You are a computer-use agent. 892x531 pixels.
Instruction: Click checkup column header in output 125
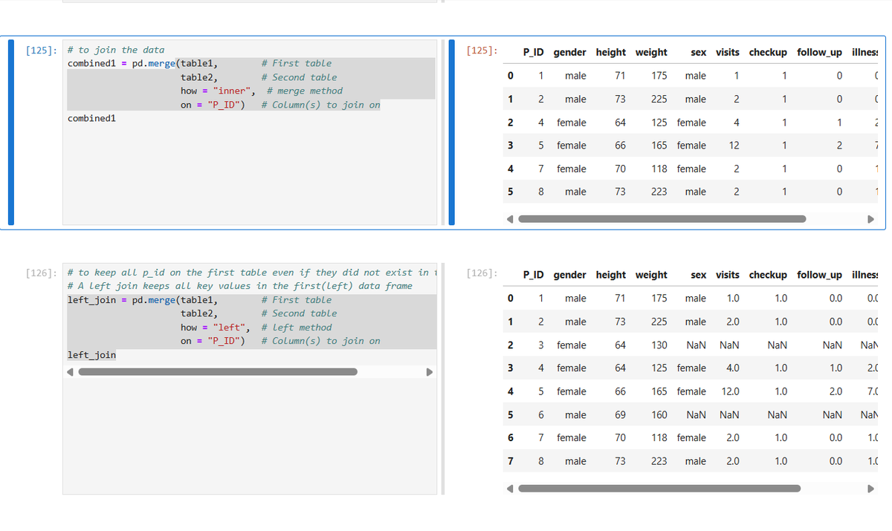point(768,52)
